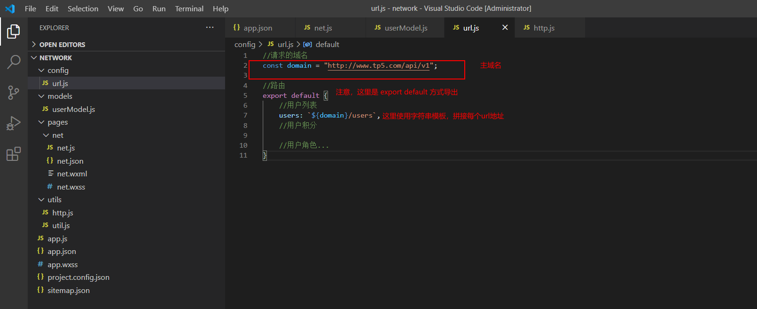Click the '//请求的域名' comment on line 1

[x=285, y=55]
